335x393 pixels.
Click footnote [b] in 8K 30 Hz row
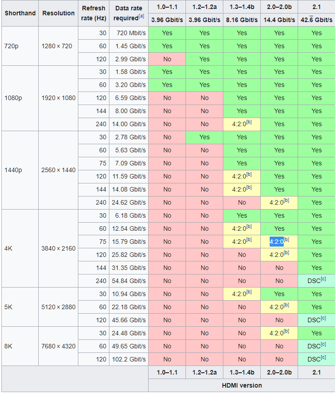(x=286, y=332)
